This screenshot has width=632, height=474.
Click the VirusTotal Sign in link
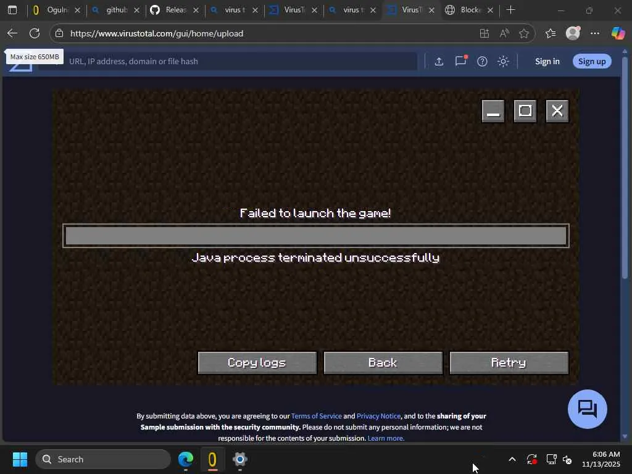(547, 61)
